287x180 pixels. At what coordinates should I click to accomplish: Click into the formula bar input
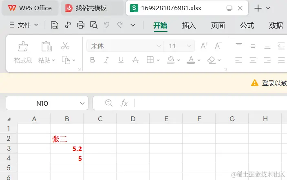pos(211,103)
